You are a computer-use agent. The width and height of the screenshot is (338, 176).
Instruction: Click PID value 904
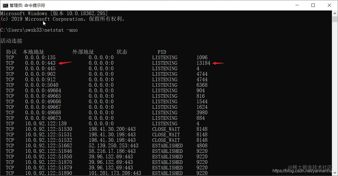201,91
